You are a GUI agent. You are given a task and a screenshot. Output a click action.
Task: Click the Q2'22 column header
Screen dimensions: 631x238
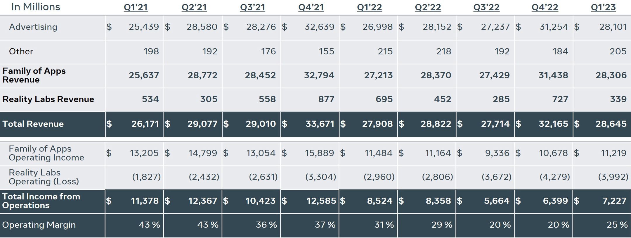coord(428,7)
